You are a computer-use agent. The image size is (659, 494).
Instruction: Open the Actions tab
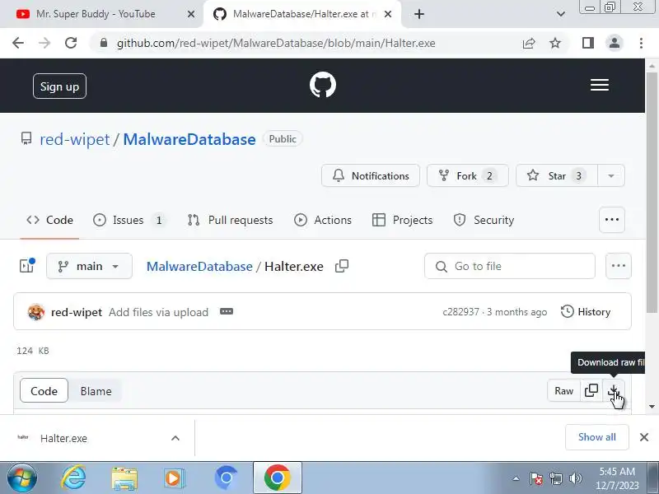pyautogui.click(x=323, y=220)
